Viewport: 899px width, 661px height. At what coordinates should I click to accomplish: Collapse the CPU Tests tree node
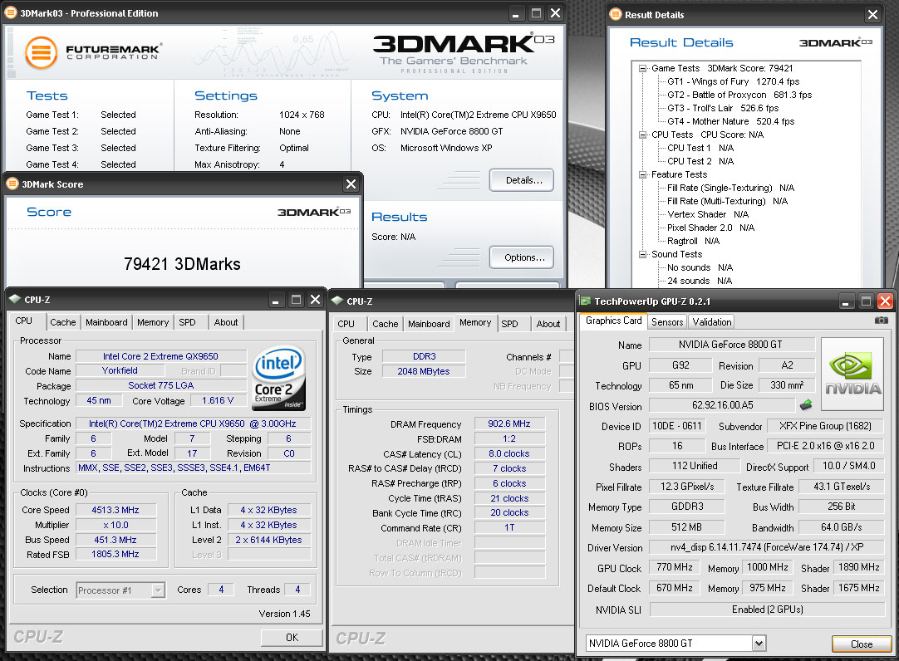(643, 135)
